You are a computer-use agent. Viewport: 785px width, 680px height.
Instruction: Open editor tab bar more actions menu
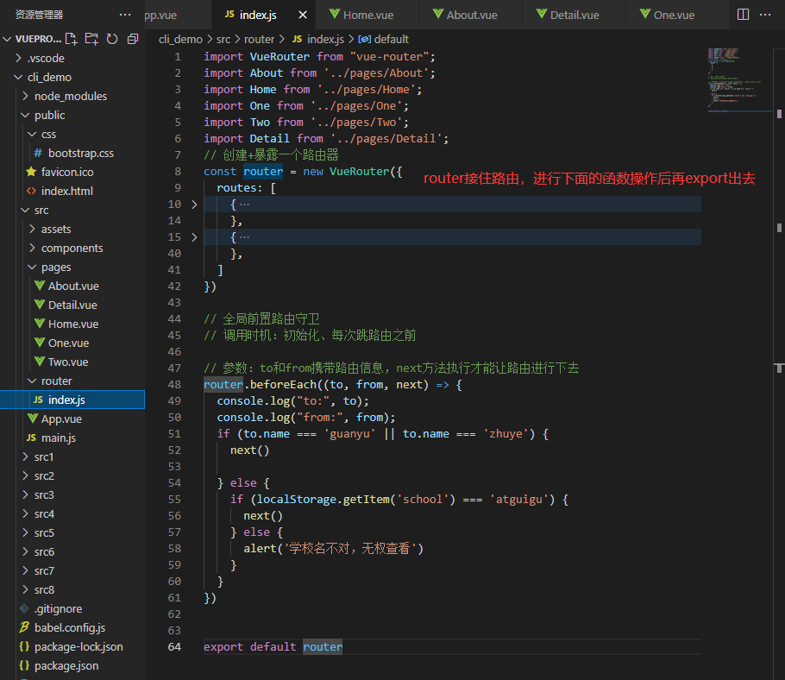765,15
